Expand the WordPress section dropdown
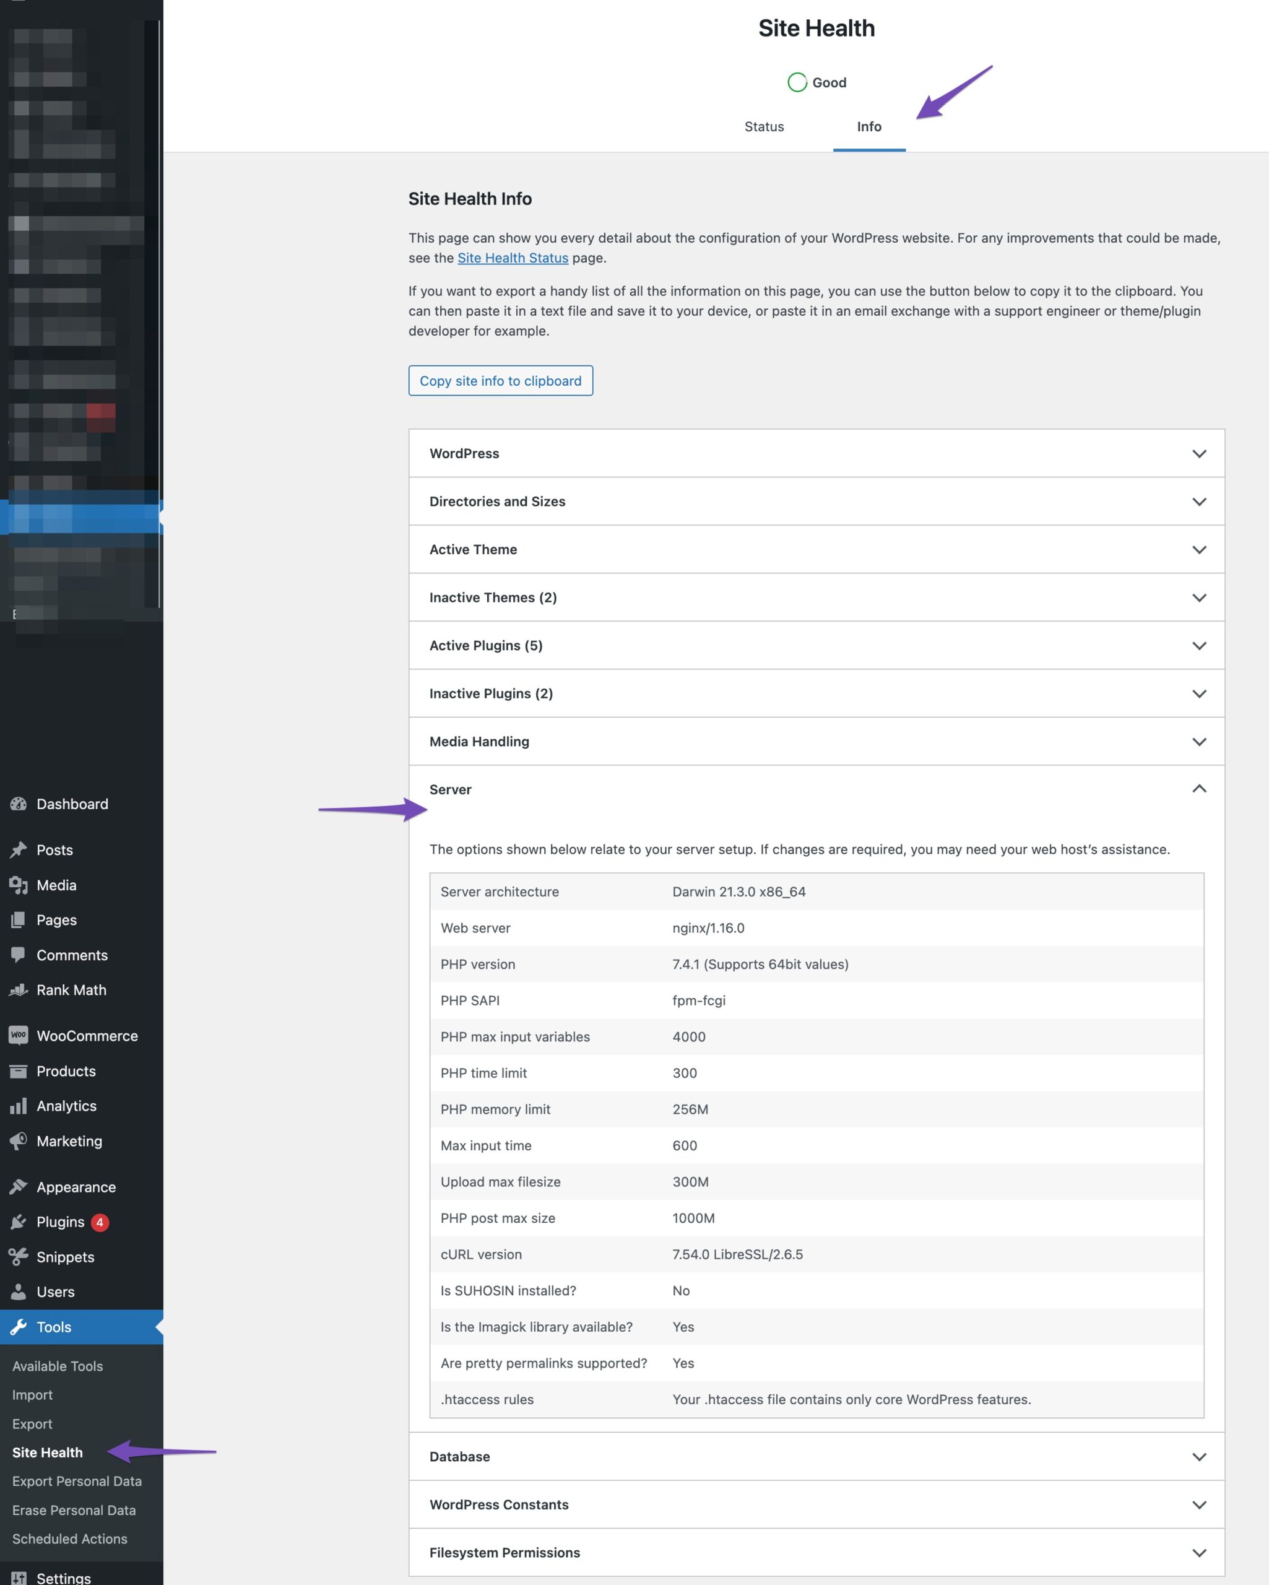Screen dimensions: 1269x1585 (x=1199, y=452)
